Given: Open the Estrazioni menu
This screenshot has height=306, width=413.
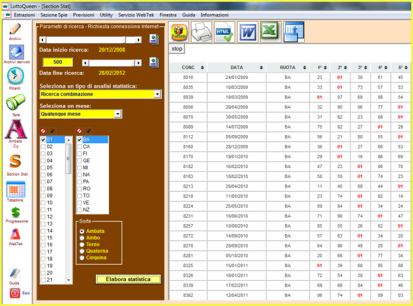Looking at the screenshot, I should coord(25,15).
